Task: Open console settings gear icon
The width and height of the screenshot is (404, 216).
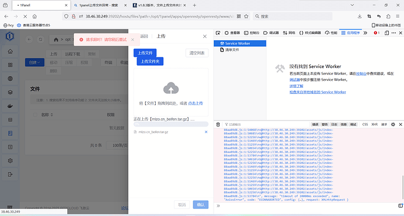Action: click(x=393, y=124)
